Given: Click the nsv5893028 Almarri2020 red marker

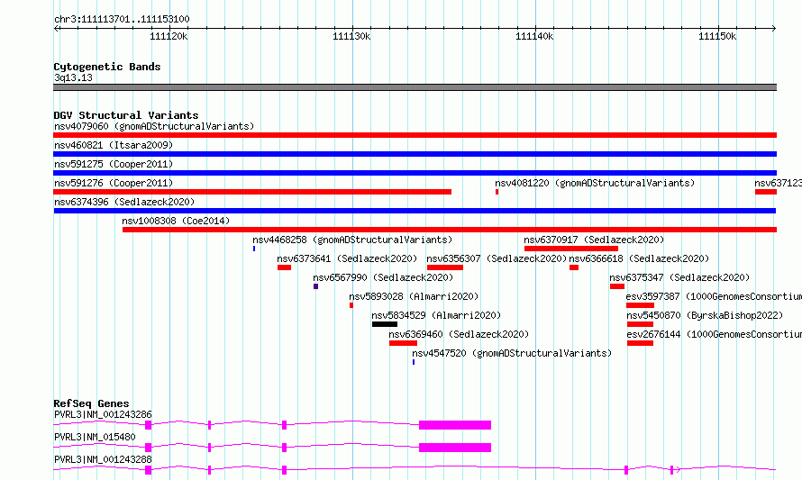Looking at the screenshot, I should 351,305.
